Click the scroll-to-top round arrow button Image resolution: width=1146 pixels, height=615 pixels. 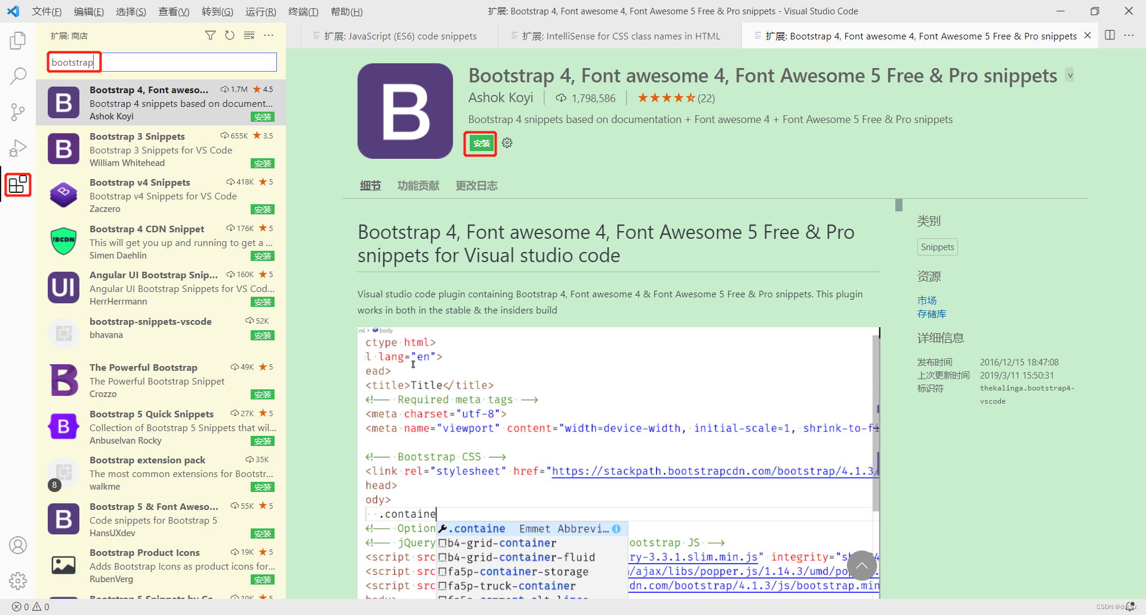click(862, 565)
